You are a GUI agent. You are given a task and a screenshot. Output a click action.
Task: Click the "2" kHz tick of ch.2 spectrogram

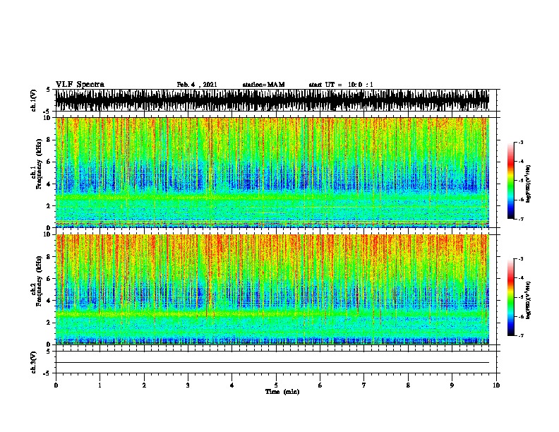pyautogui.click(x=49, y=323)
